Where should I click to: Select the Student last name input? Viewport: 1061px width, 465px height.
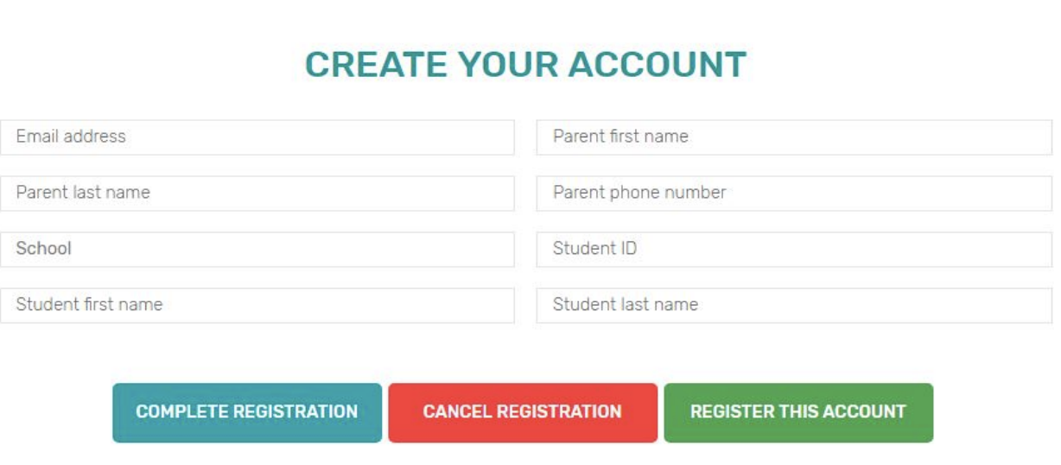coord(793,305)
